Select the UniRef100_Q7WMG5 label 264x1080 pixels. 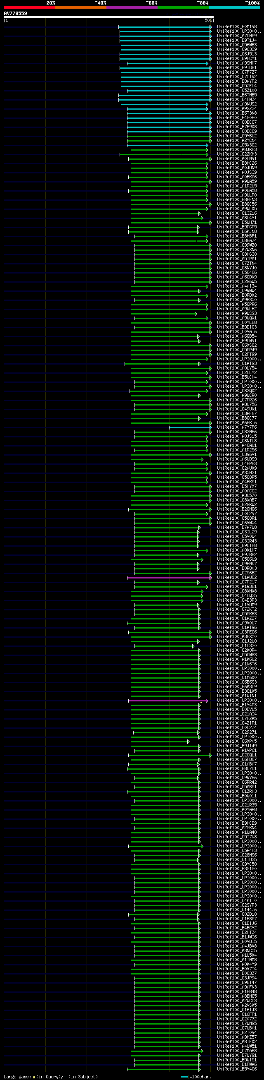coord(237,1024)
